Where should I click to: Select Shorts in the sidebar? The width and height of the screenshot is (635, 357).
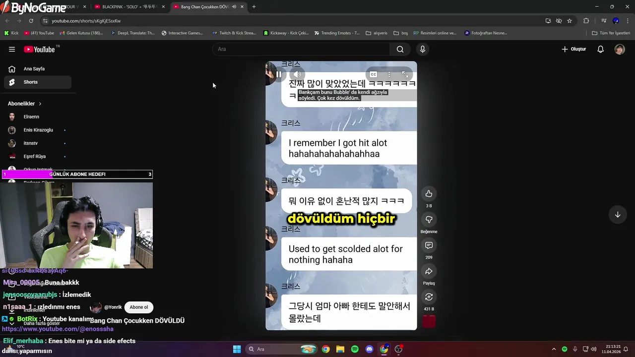tap(38, 82)
